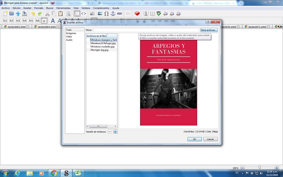Click the insert hyperlink chain icon

click(119, 14)
